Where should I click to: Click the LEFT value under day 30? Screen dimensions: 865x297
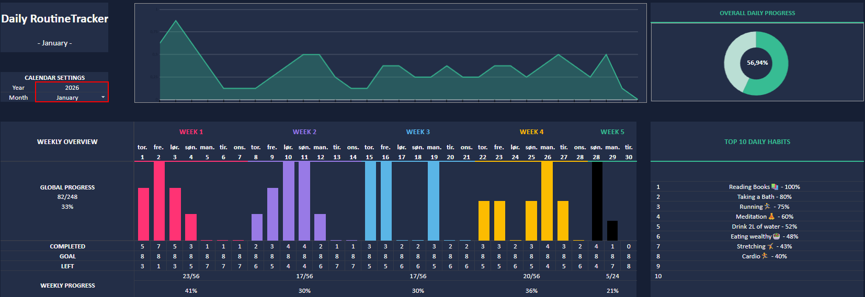tap(629, 266)
